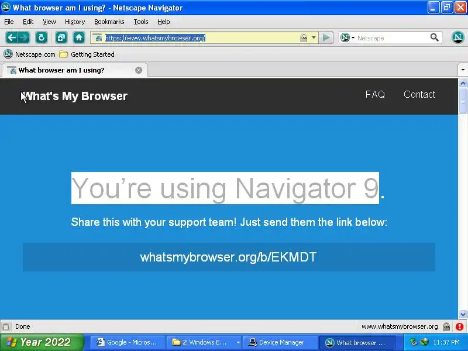The image size is (468, 351).
Task: Click the 'You're using Navigator 9' heading
Action: pos(225,188)
